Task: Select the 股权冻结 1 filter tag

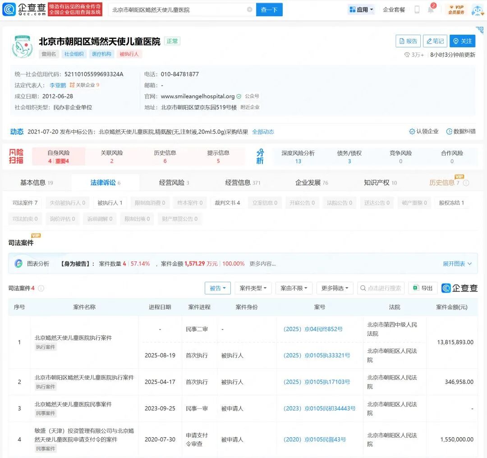Action: point(451,203)
